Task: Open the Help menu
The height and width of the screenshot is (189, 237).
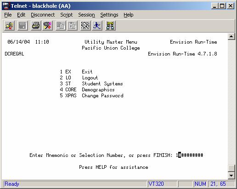Action: (x=129, y=15)
